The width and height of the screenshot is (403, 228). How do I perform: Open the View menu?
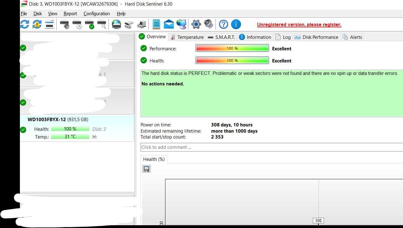tap(53, 13)
